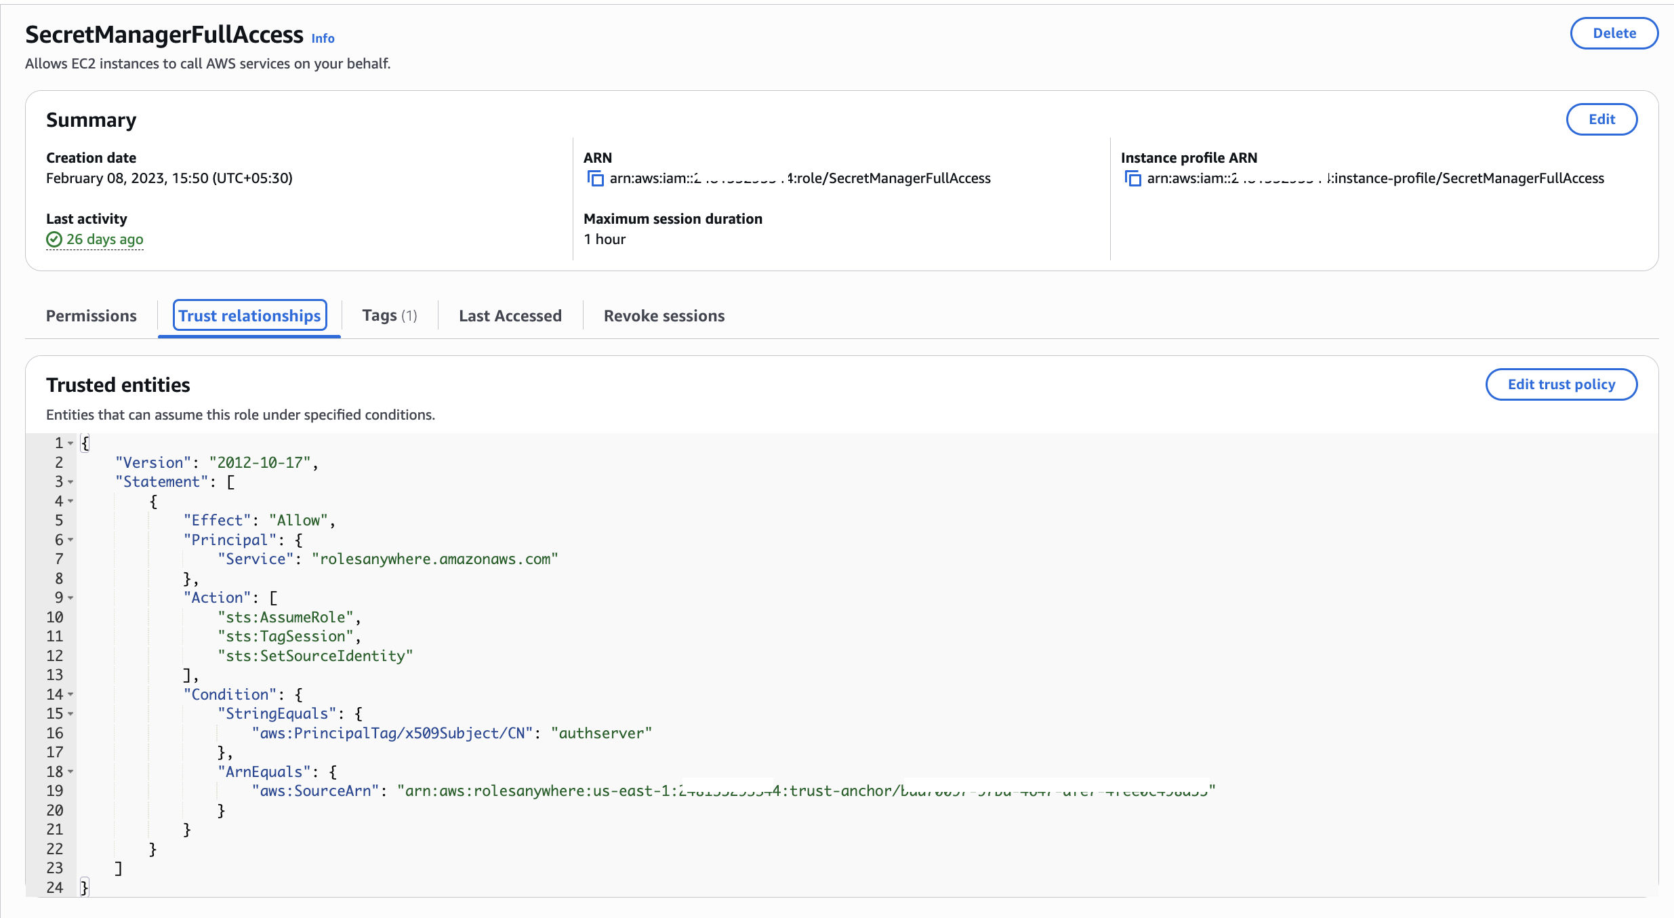This screenshot has height=918, width=1674.
Task: Fold the Principal block on line 6
Action: 70,540
